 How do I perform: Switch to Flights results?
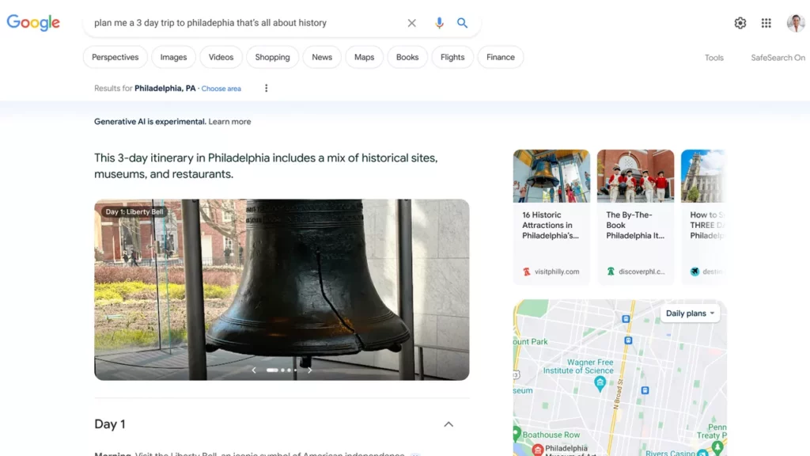pos(452,57)
